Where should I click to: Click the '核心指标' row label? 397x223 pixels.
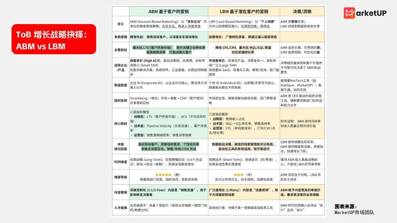click(x=121, y=124)
